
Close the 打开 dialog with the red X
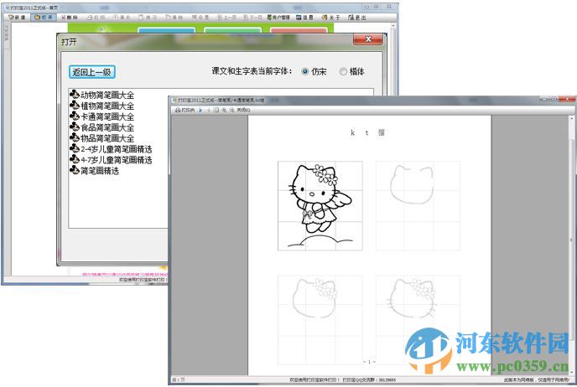point(368,39)
